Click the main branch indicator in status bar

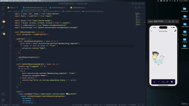click(5, 105)
